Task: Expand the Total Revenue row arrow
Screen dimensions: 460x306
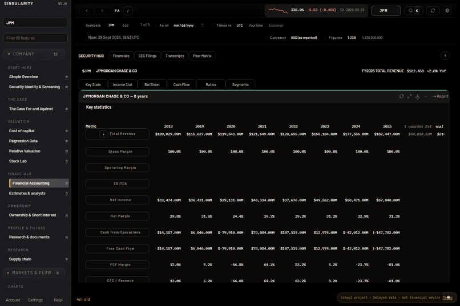Action: [103, 134]
